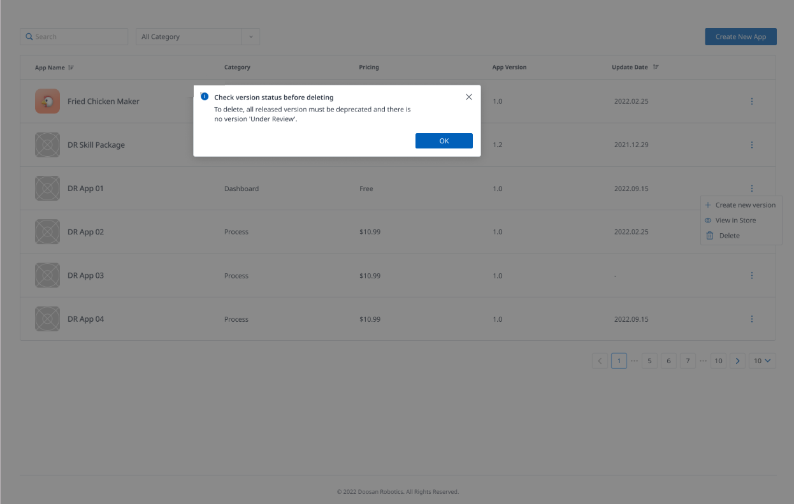Click the Create New App button

[740, 37]
